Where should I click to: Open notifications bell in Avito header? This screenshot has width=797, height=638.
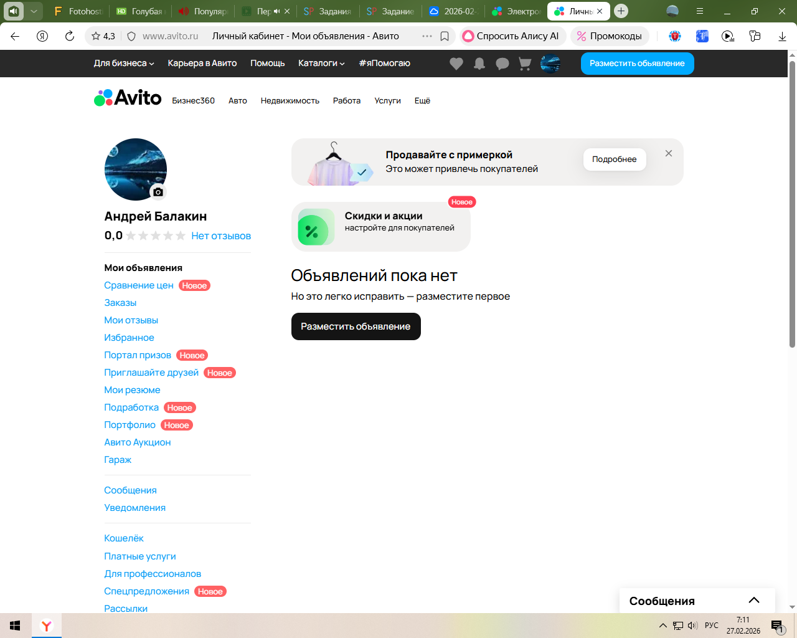(x=479, y=64)
